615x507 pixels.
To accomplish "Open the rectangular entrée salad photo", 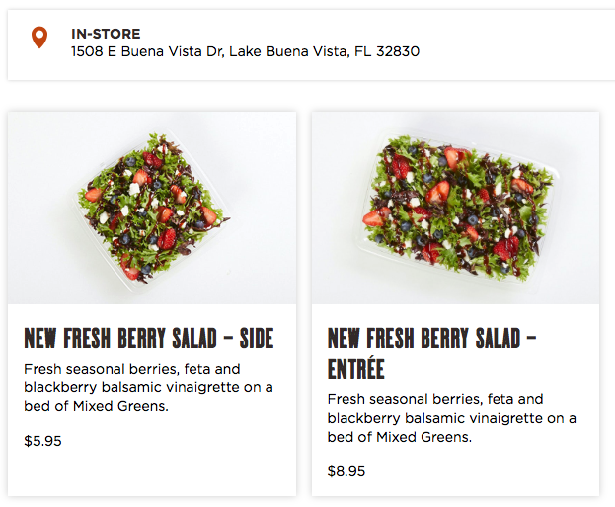I will click(x=456, y=207).
